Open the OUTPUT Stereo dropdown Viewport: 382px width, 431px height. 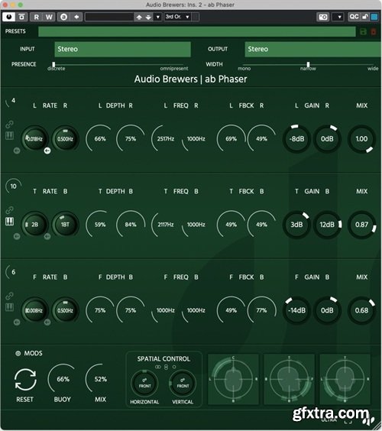312,49
